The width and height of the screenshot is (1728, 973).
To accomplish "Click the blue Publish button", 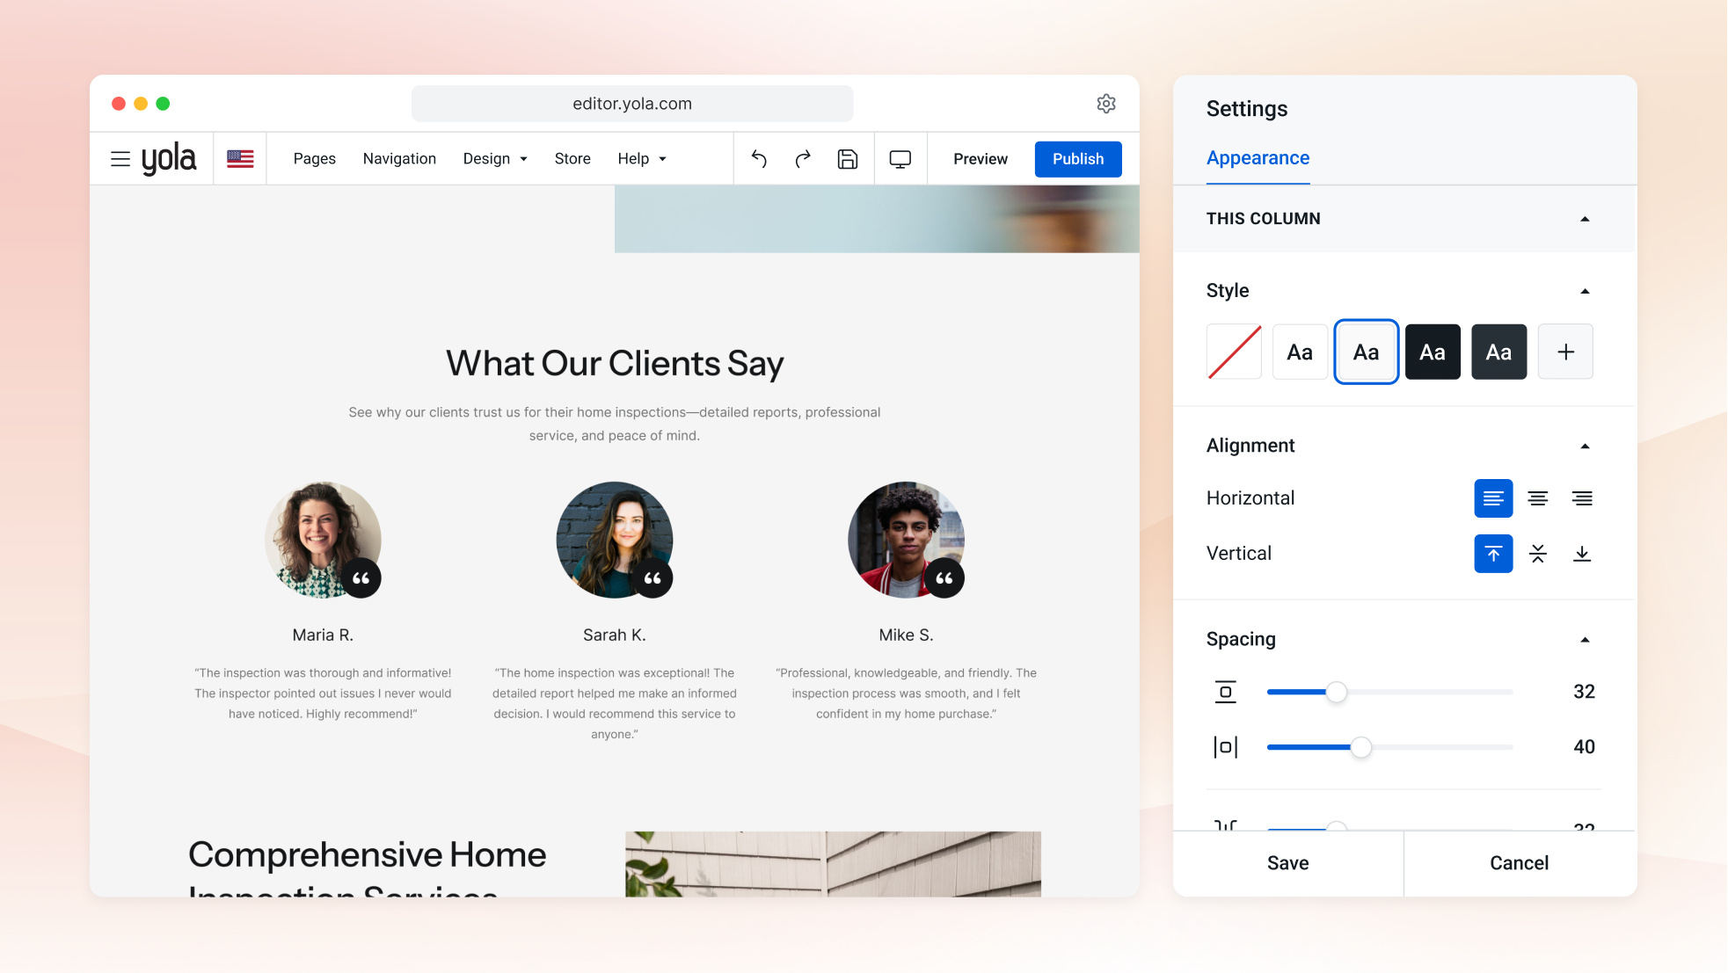I will tap(1078, 159).
